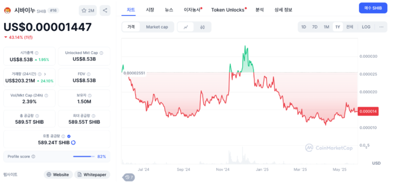397x183 pixels.
Task: Toggle chart to Market cap view
Action: tap(157, 27)
